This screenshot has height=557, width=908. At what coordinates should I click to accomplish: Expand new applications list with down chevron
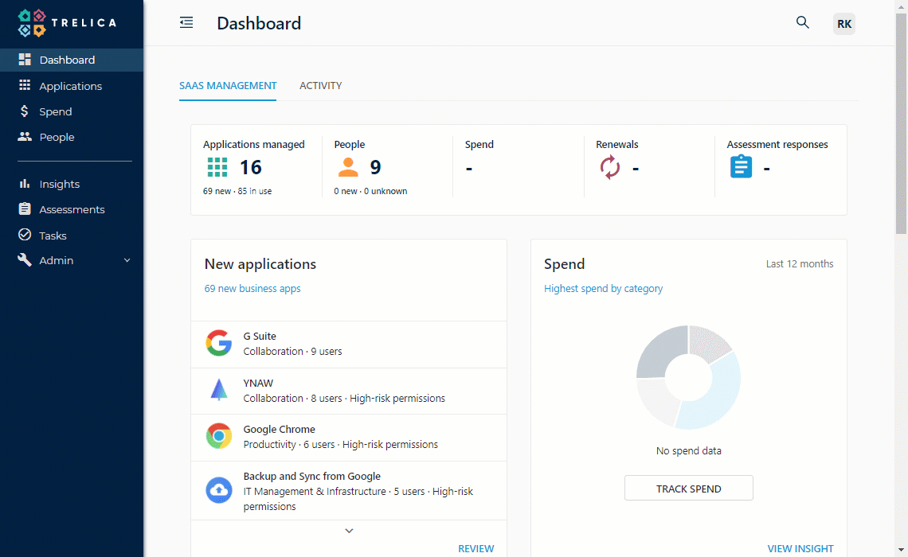tap(349, 531)
